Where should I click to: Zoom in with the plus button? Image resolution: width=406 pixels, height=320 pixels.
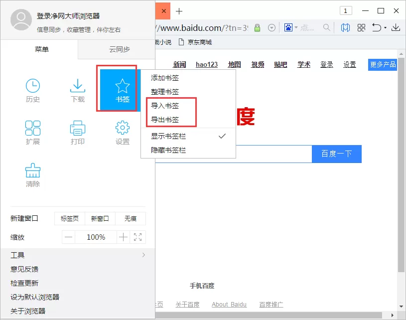pos(123,237)
